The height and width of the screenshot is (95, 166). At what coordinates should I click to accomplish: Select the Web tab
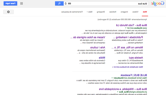point(145,12)
